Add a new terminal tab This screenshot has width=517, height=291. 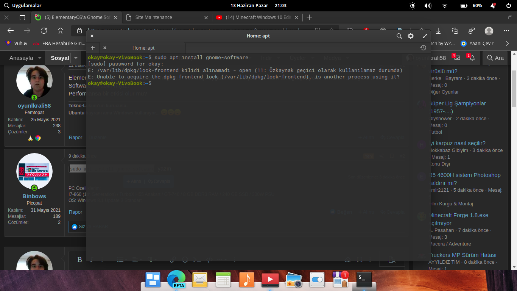pyautogui.click(x=93, y=48)
